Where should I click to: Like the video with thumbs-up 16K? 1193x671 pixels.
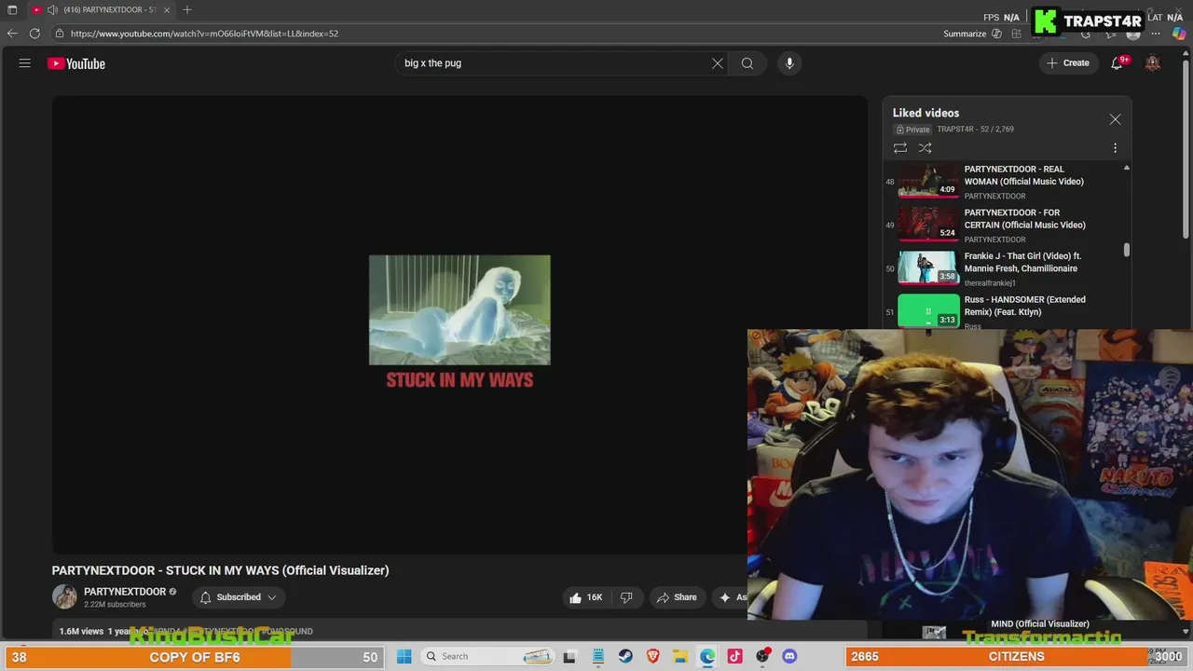(x=586, y=597)
